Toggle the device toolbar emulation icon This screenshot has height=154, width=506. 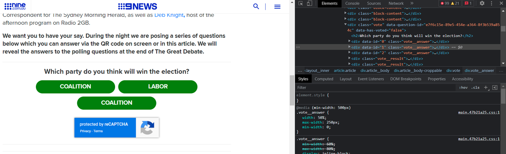pos(309,3)
